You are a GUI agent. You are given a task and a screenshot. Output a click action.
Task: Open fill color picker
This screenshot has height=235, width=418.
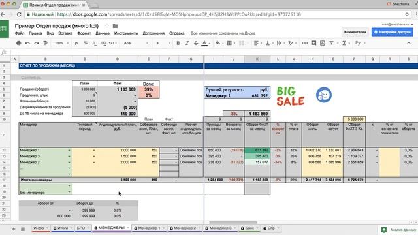pyautogui.click(x=217, y=43)
